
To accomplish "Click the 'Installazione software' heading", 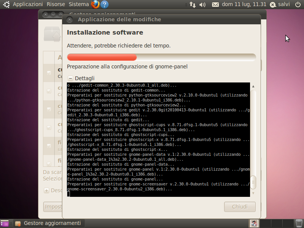I will pyautogui.click(x=105, y=32).
